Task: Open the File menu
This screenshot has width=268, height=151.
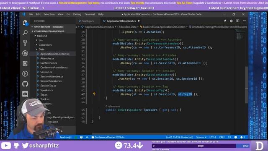Action: (31, 14)
